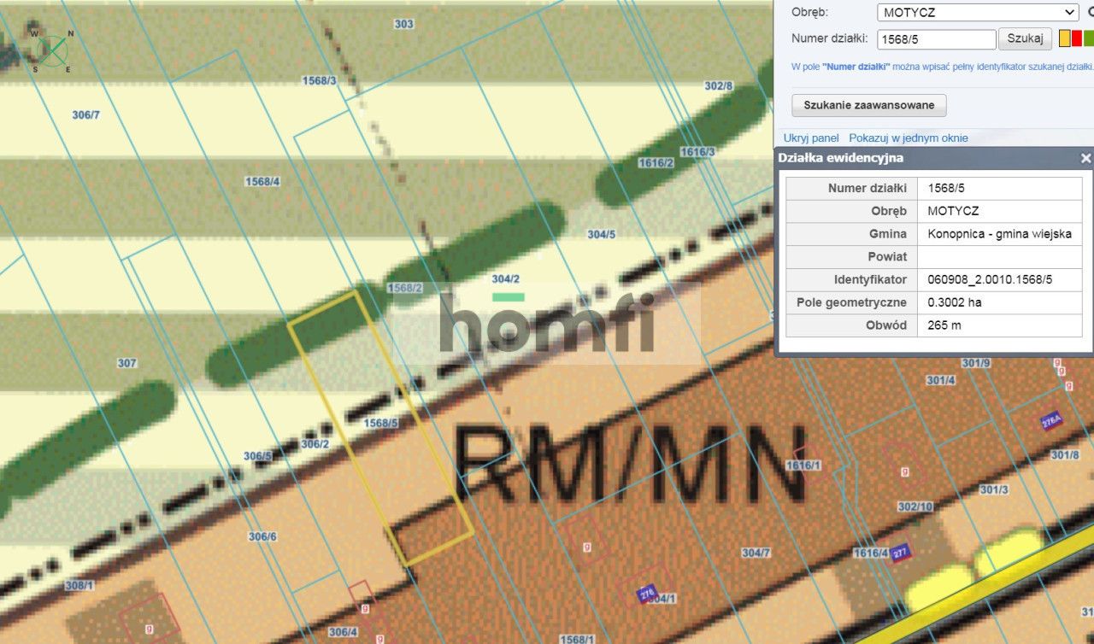The height and width of the screenshot is (644, 1094).
Task: Click parcel label 307 on the map
Action: click(x=126, y=363)
